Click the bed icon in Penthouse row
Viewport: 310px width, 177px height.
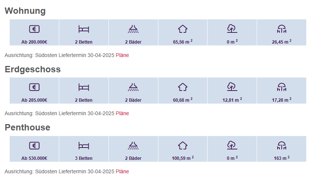[84, 145]
